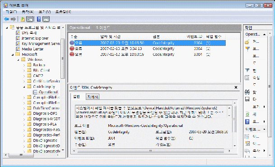Click the log properties icon in action pane
The width and height of the screenshot is (275, 167).
pyautogui.click(x=247, y=77)
